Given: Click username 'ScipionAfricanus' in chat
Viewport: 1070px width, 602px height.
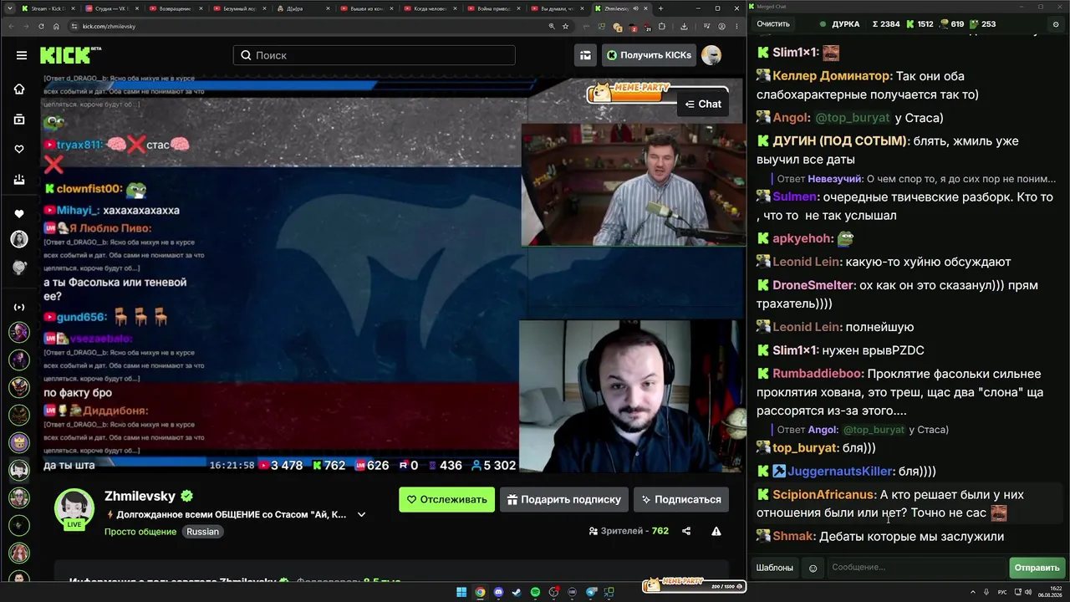Looking at the screenshot, I should click(x=824, y=494).
